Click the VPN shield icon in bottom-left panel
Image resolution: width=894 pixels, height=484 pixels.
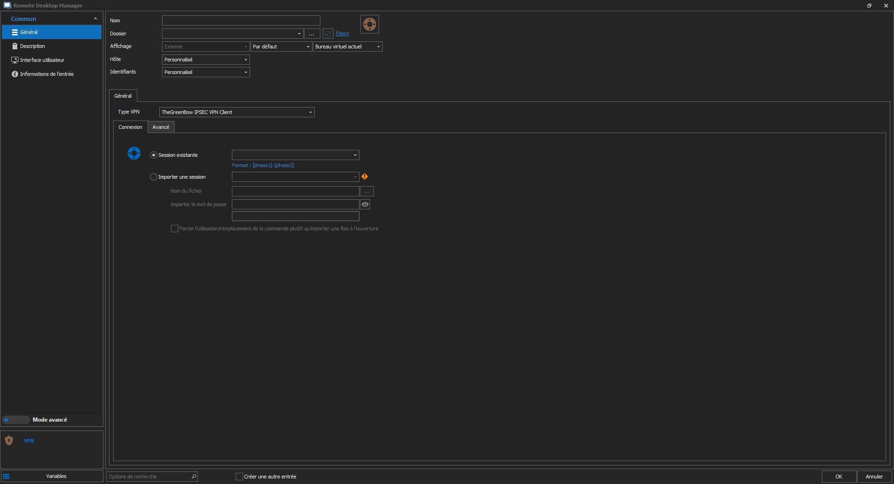[x=9, y=441]
